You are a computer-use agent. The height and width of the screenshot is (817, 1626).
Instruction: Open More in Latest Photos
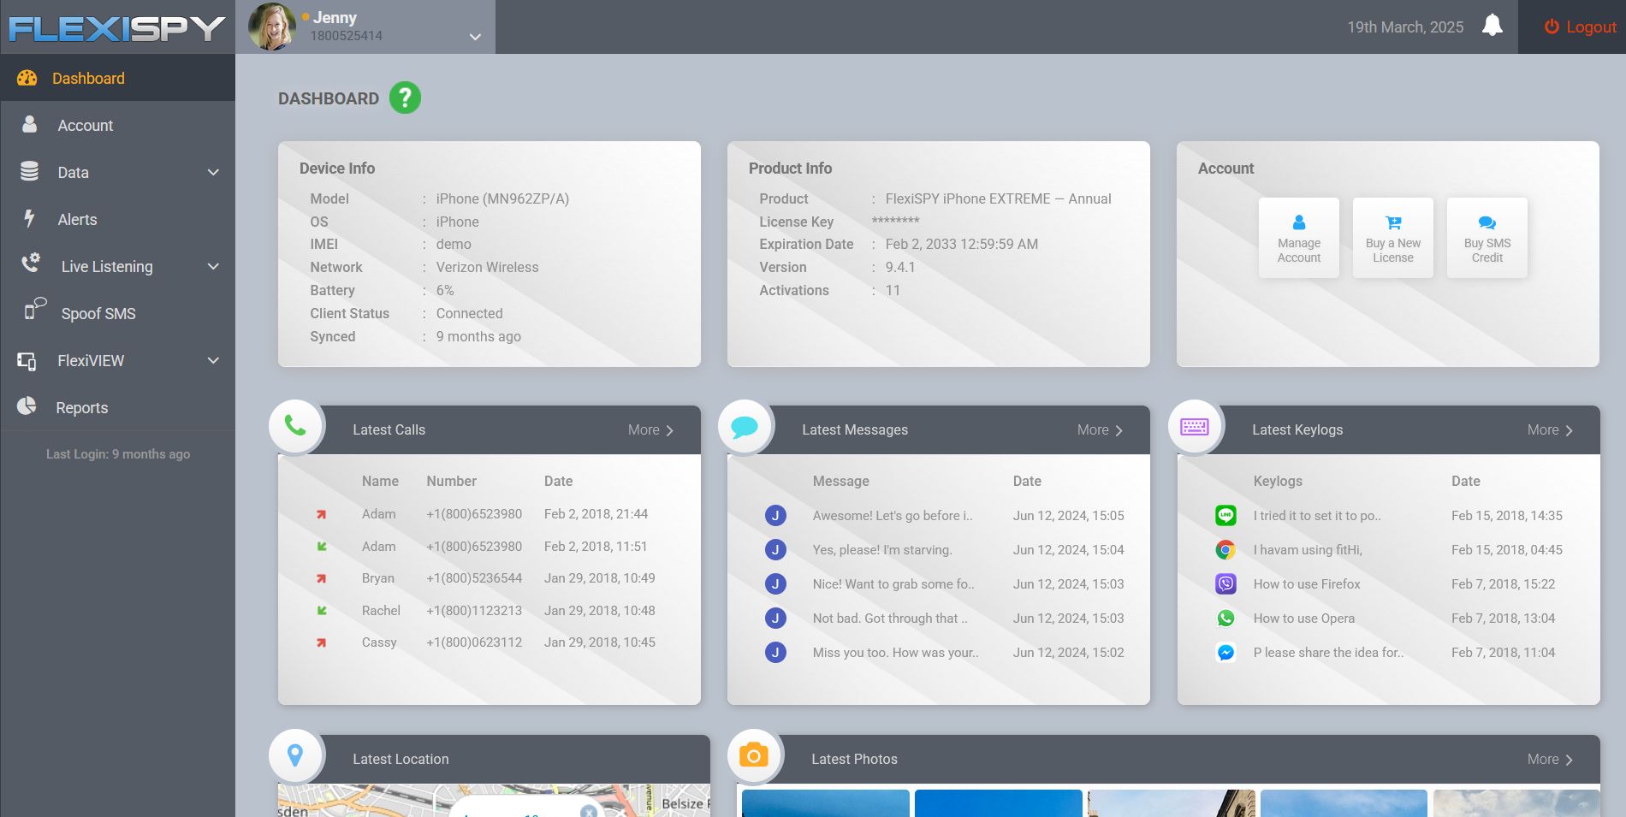click(x=1550, y=760)
